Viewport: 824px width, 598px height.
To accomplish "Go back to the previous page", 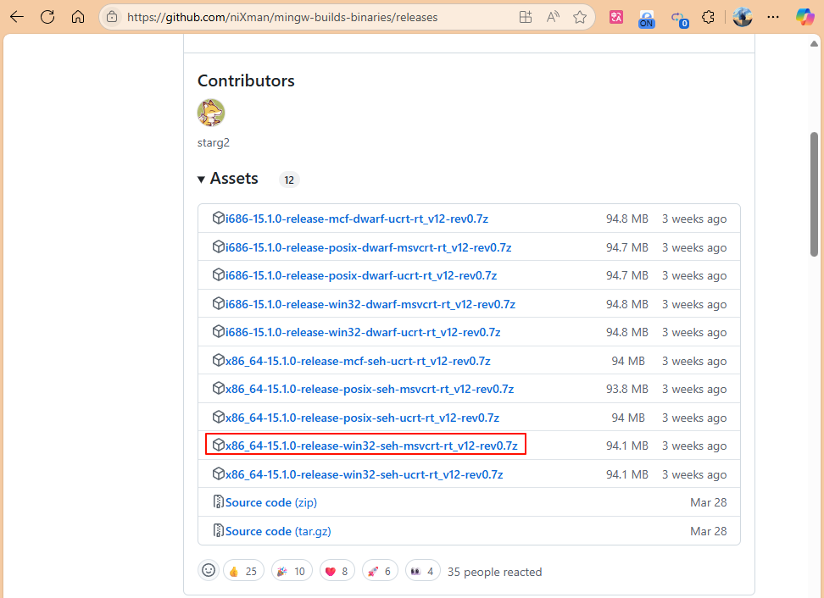I will (x=17, y=17).
